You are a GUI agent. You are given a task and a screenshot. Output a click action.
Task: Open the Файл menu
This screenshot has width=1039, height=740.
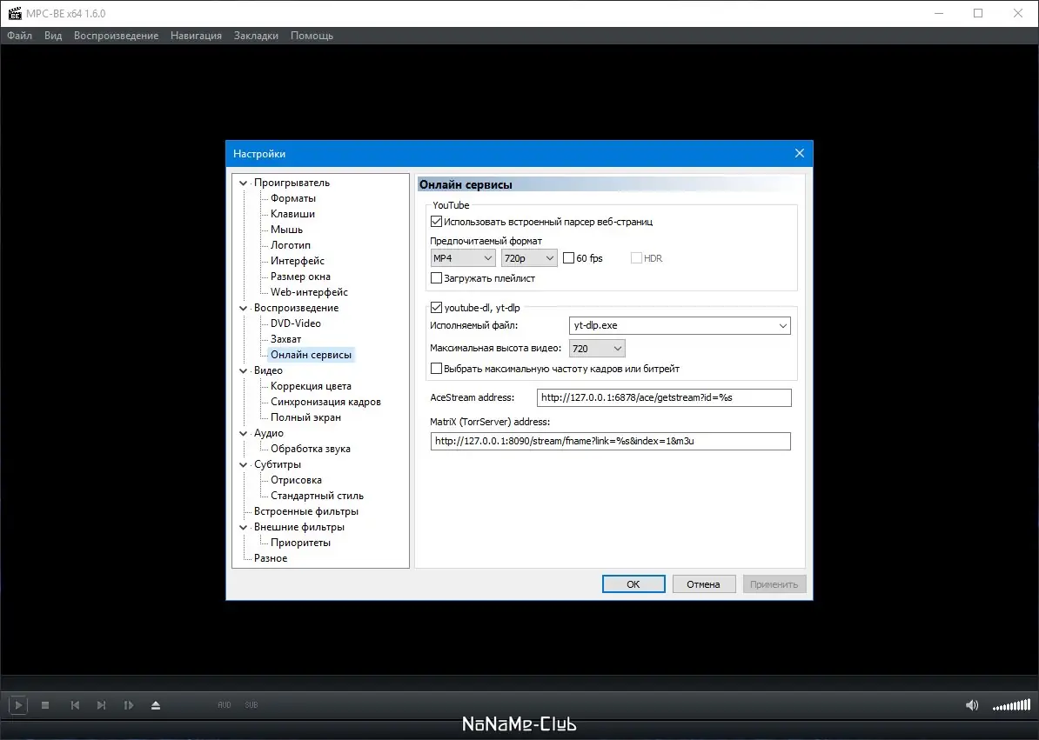[x=19, y=36]
